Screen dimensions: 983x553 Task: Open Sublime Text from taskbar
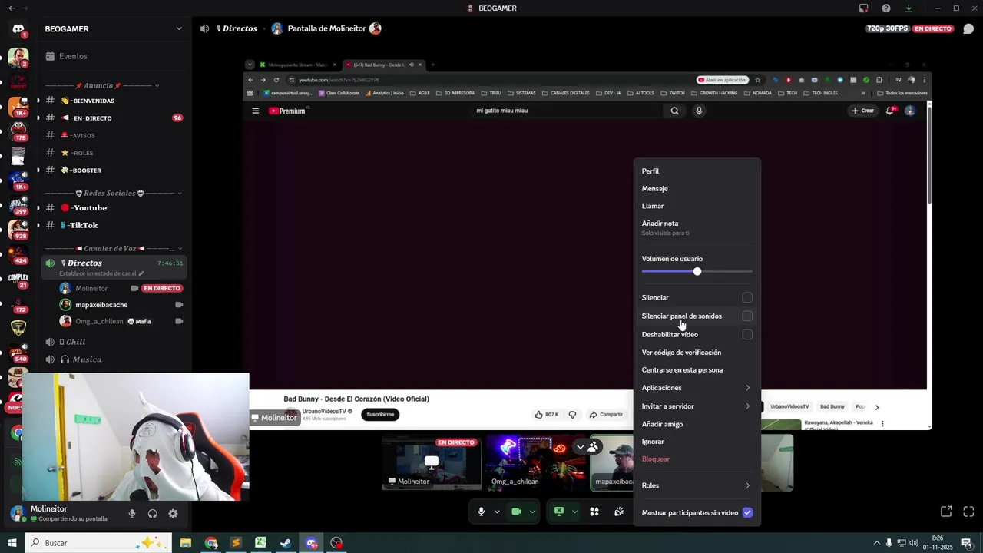click(236, 543)
